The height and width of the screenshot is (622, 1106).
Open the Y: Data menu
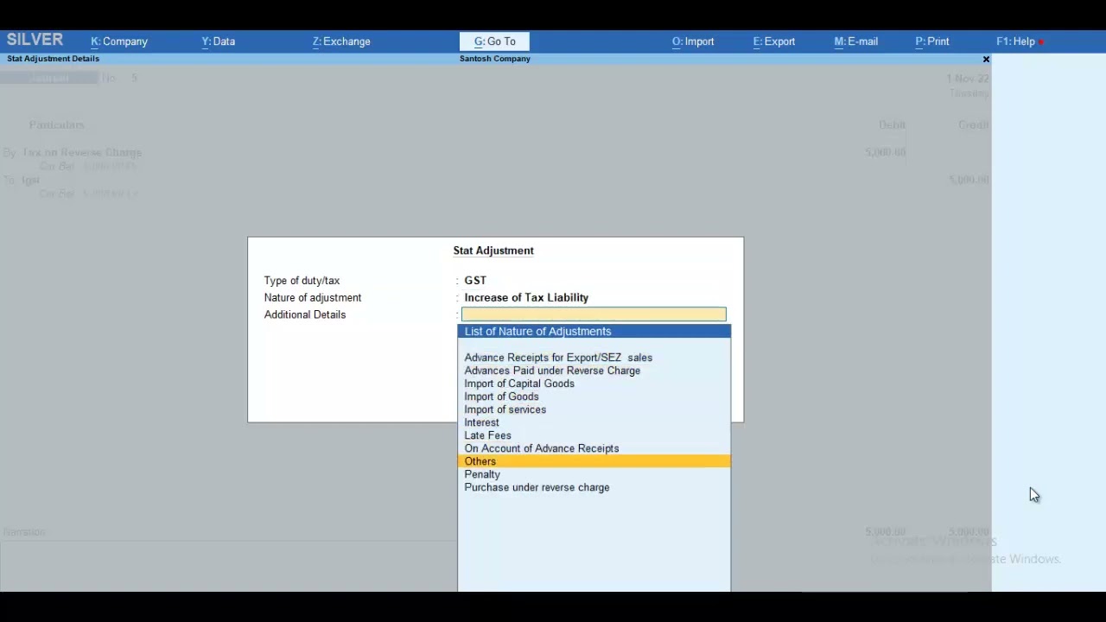tap(218, 41)
